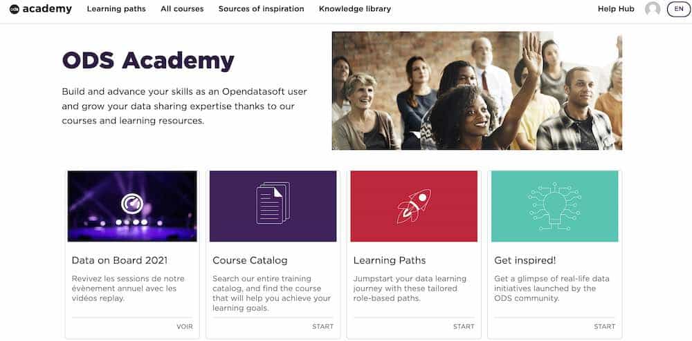Viewport: 692px width, 341px height.
Task: Click VOIR on Data on Board card
Action: (x=185, y=327)
